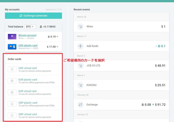Screen dimensions: 174x122
Task: Open the BTC total balance currency dropdown
Action: pos(30,27)
